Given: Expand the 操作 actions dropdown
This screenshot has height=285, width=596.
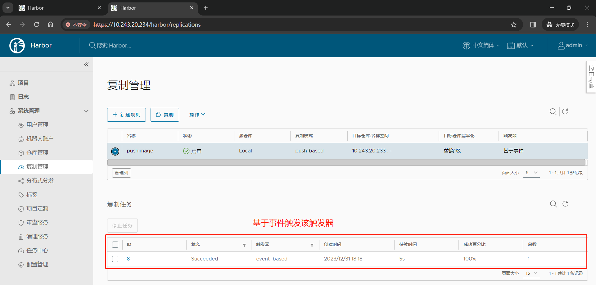Looking at the screenshot, I should (197, 115).
